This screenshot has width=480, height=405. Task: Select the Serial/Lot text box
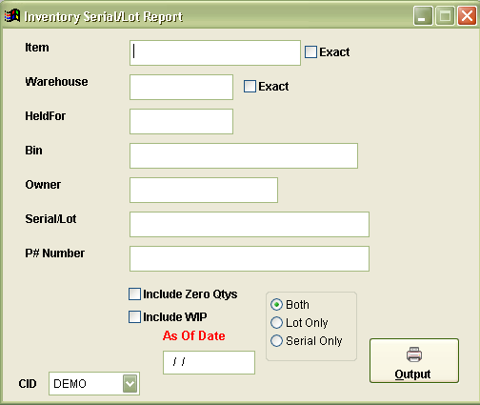pos(250,224)
